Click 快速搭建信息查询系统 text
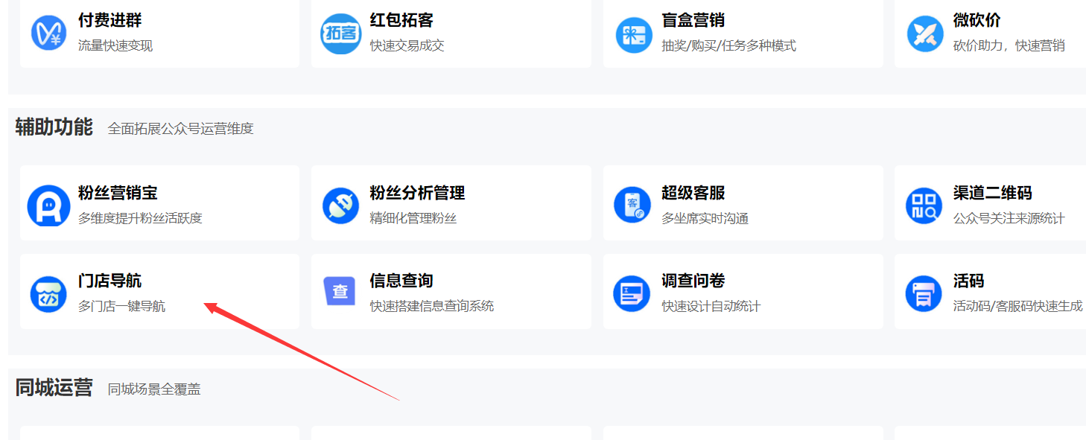The width and height of the screenshot is (1086, 440). pos(432,306)
